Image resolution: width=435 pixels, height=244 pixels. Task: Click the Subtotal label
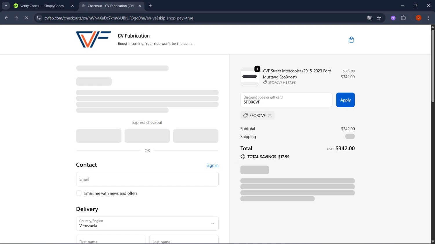click(248, 129)
